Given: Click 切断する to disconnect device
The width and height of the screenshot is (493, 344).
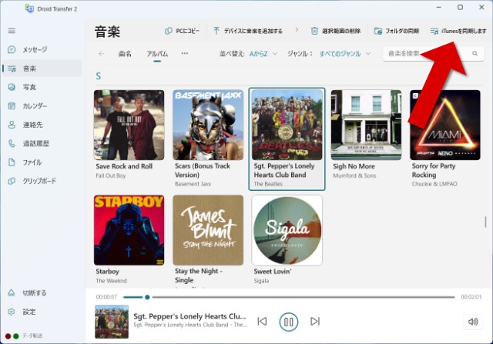Looking at the screenshot, I should 42,292.
